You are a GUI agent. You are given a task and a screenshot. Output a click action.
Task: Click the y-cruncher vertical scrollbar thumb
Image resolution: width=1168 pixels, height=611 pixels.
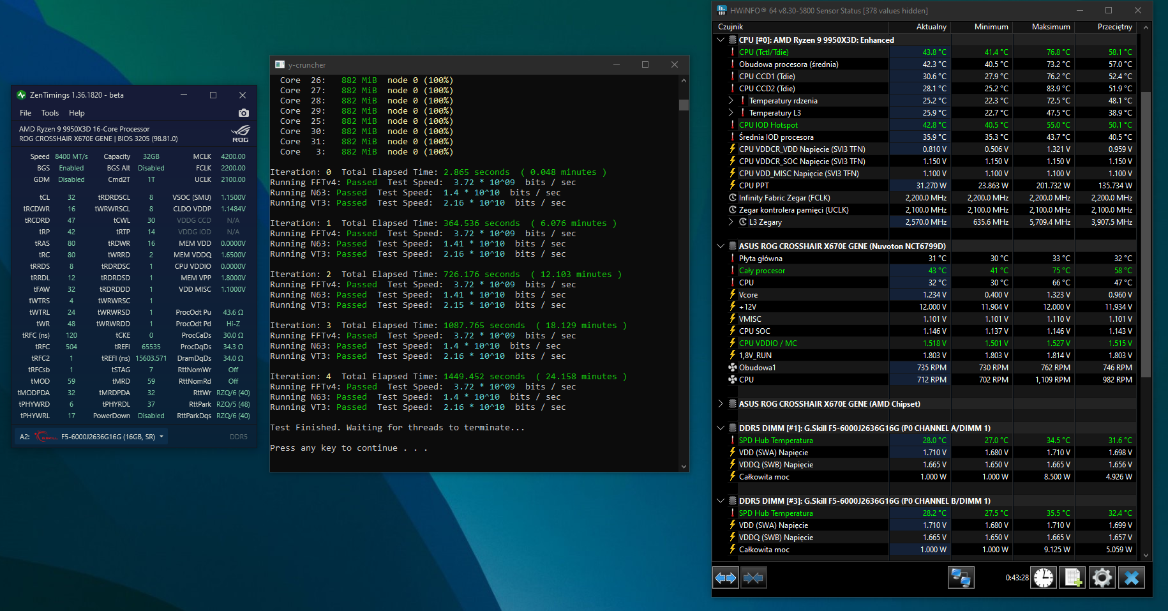[x=684, y=105]
